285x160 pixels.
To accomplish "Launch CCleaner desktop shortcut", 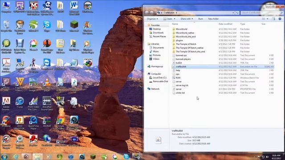I will pos(6,121).
